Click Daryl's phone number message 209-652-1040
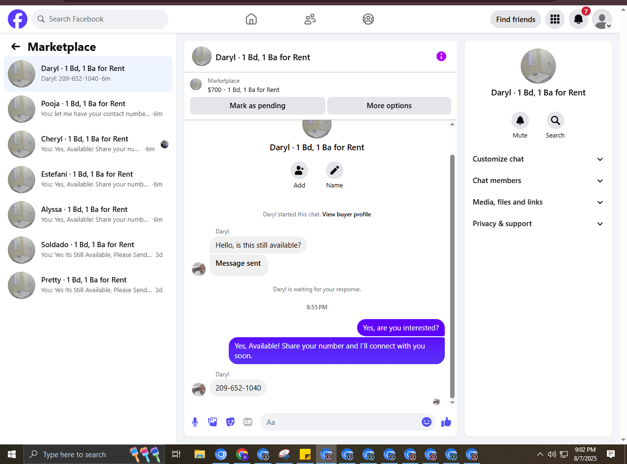This screenshot has height=464, width=627. tap(238, 388)
